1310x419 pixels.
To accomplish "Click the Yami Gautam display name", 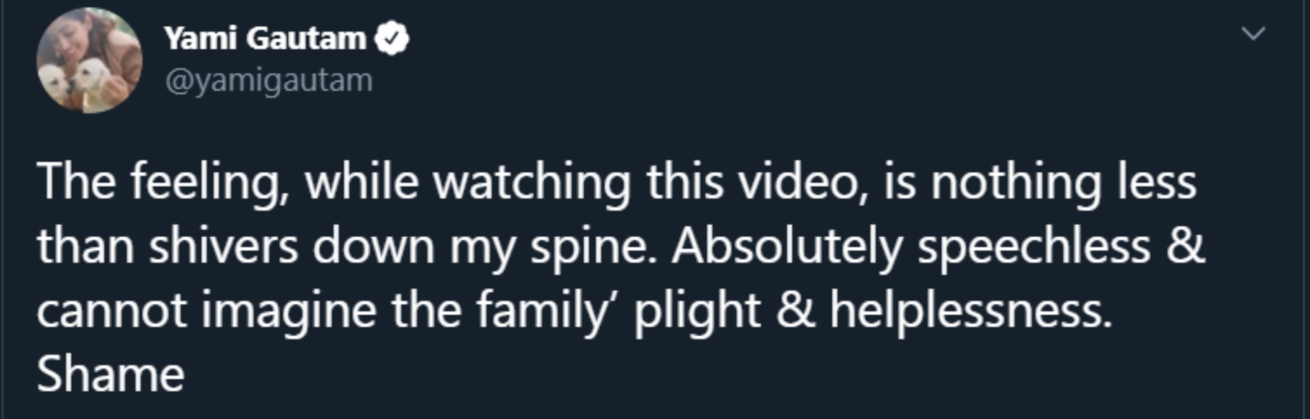I will coord(265,39).
